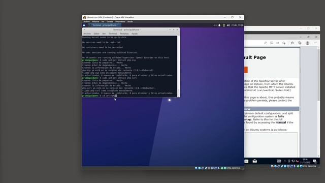Screen dimensions: 325x183
Task: Click CTRL DERECHA host key label in front VirtualBox
Action: 234,168
